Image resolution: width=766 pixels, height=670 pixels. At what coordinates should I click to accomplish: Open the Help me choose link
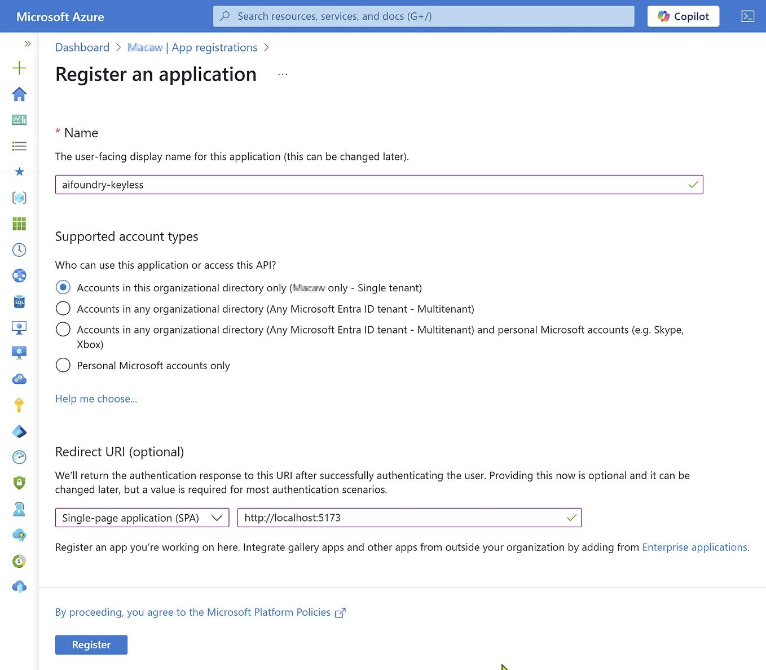96,399
